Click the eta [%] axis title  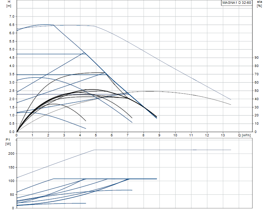(259, 4)
